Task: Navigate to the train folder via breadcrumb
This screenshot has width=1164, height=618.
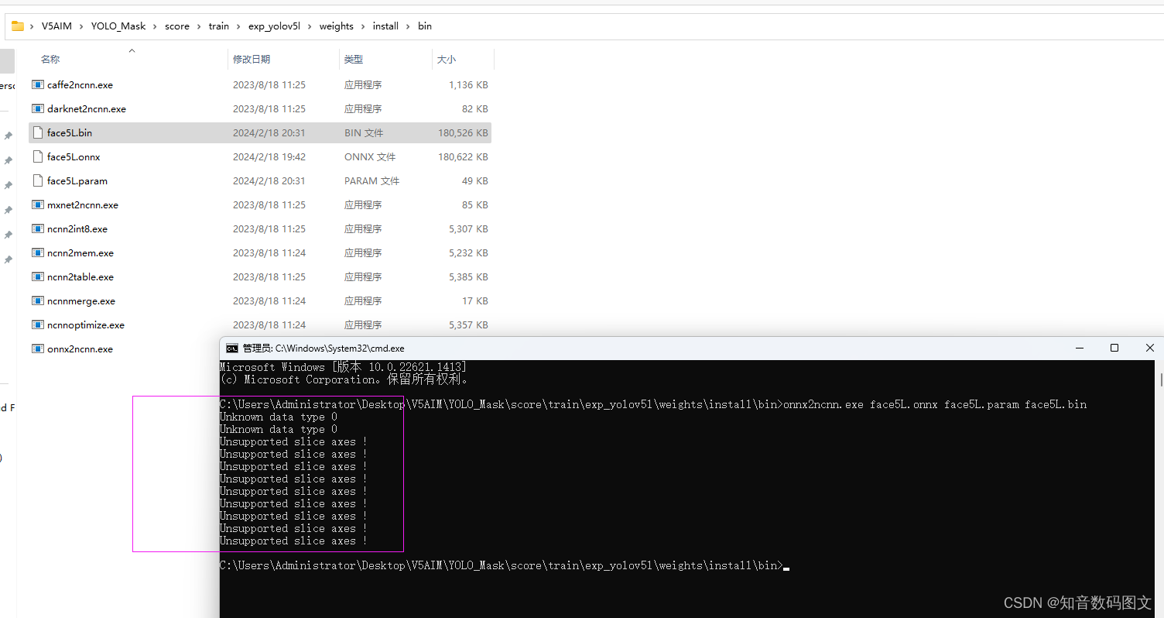Action: point(218,26)
